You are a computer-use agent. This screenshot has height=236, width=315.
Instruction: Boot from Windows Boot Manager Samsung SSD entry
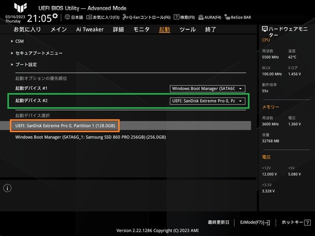pos(91,137)
